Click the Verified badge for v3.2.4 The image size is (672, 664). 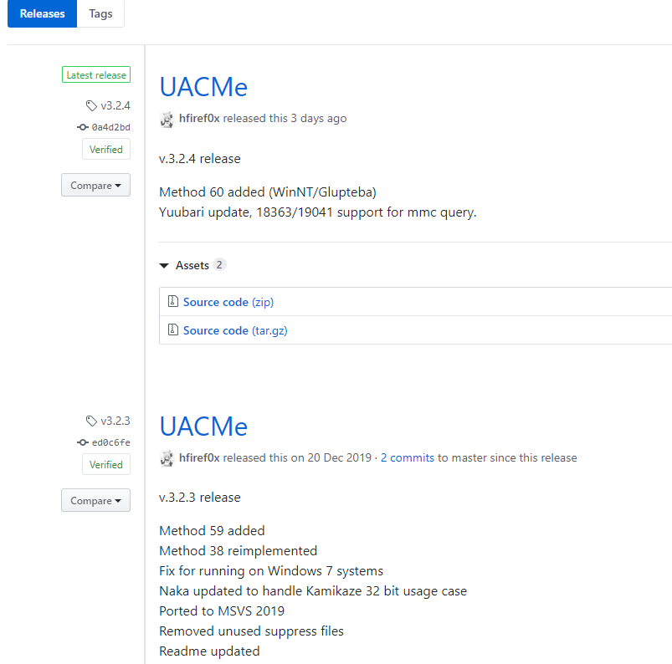click(105, 150)
